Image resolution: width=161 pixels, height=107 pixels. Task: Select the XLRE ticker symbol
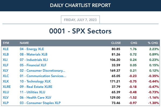[x=7, y=87]
